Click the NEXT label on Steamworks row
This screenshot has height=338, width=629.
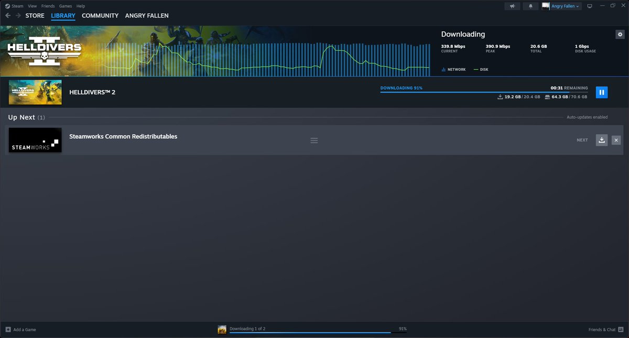(582, 140)
